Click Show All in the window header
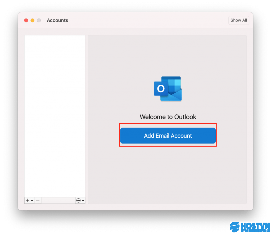Image resolution: width=271 pixels, height=234 pixels. coord(238,20)
